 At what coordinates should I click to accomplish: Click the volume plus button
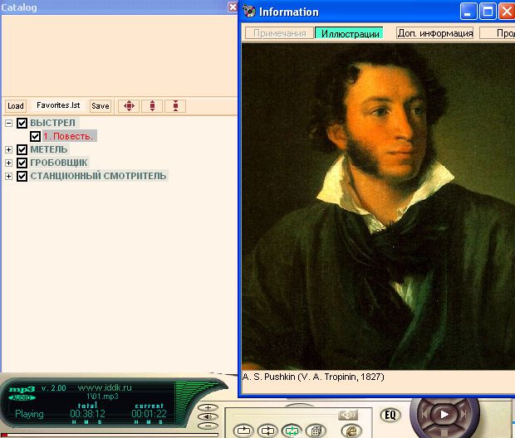(208, 408)
